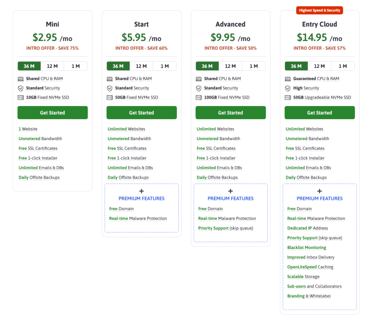
Task: Click the Highest Speed & Security badge
Action: tap(319, 10)
